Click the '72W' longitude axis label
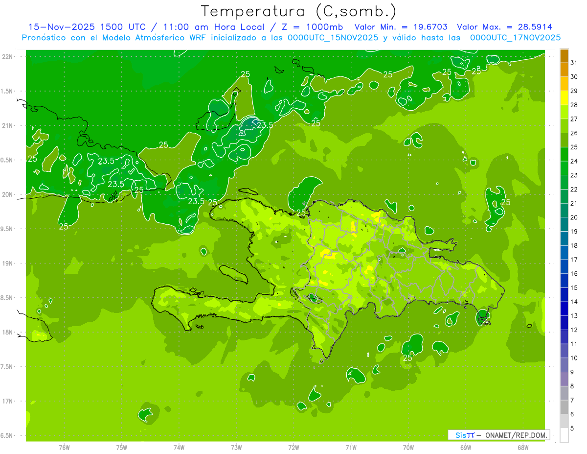The width and height of the screenshot is (587, 454). coord(293,448)
